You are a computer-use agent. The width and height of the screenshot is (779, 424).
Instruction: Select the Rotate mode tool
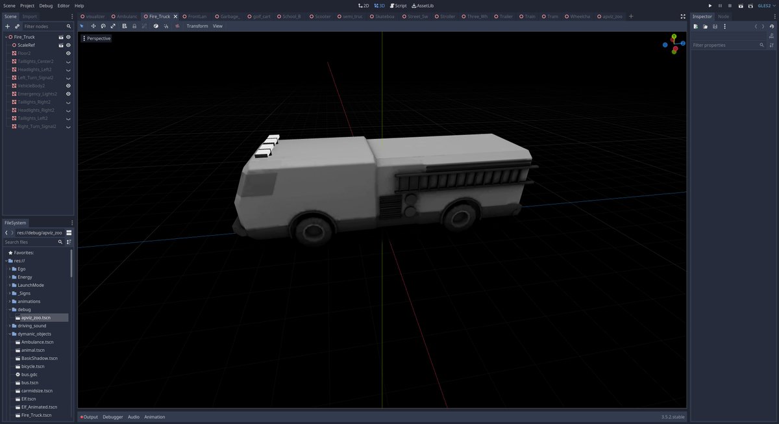[103, 26]
